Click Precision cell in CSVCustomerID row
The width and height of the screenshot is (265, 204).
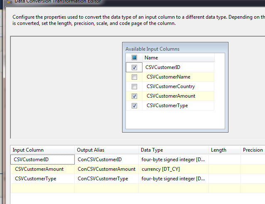tap(253, 160)
